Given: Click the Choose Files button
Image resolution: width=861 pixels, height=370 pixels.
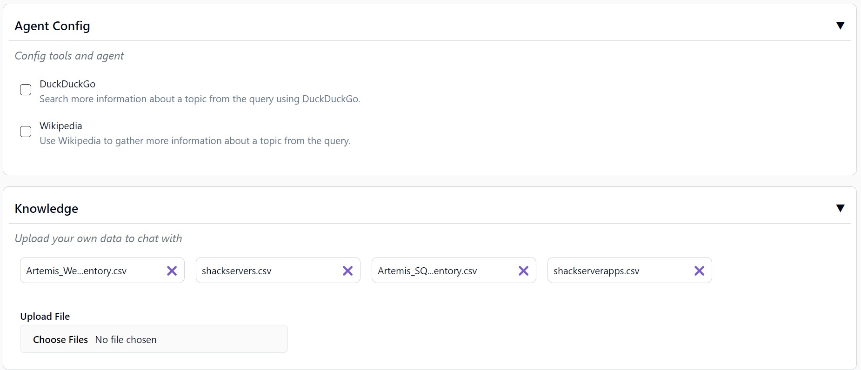Looking at the screenshot, I should click(60, 340).
